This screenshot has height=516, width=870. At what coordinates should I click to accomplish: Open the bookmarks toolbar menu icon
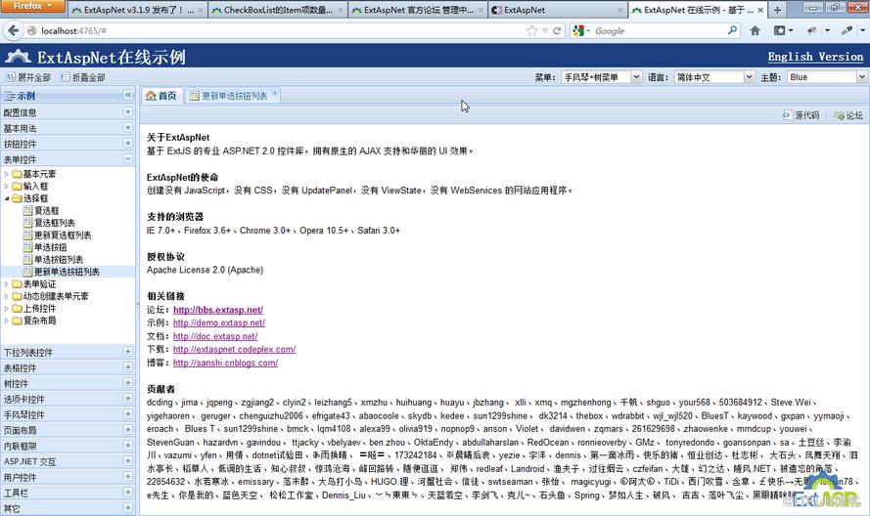pos(783,31)
